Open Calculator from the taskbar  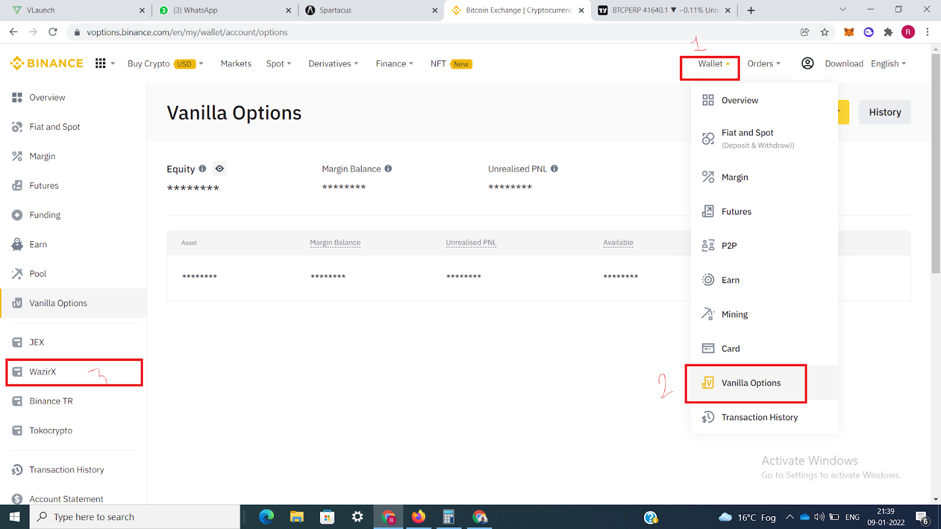click(x=449, y=517)
